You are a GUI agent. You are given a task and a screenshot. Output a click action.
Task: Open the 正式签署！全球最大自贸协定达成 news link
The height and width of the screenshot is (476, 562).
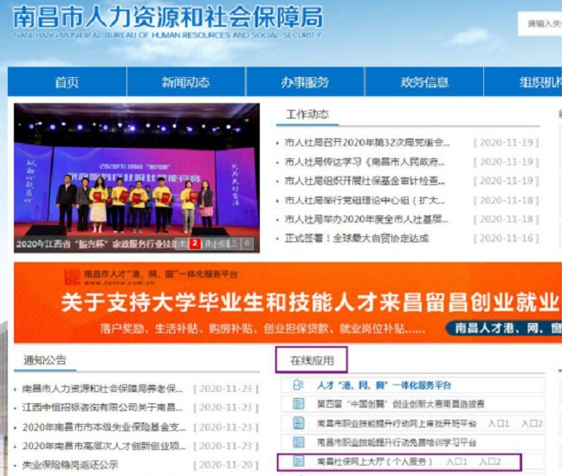356,238
